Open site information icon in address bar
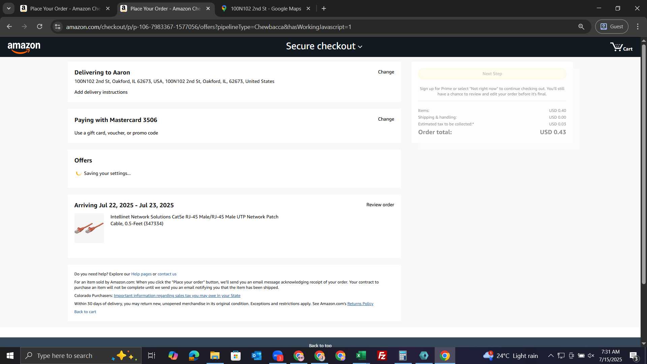 (58, 27)
